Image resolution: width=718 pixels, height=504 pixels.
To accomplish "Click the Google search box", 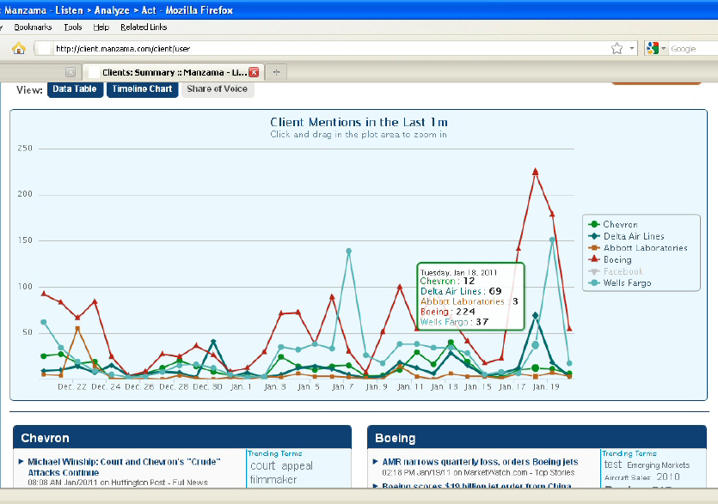I will pos(693,48).
